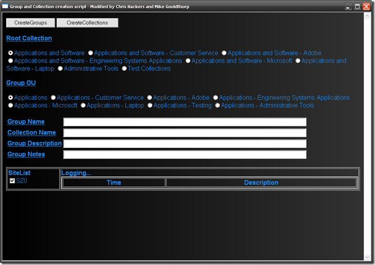Click the window icon in title bar
Screen dimensions: 375x265
click(x=5, y=7)
